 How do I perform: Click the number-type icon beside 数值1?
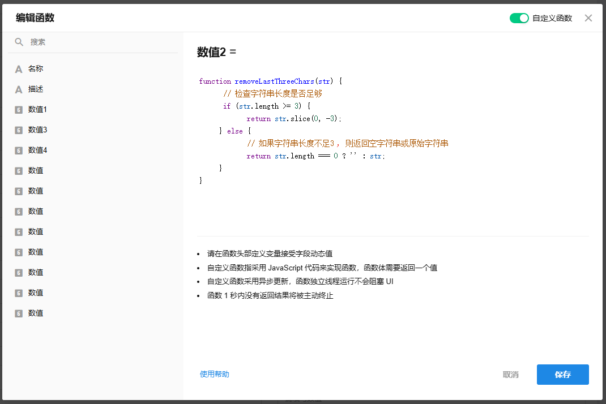pyautogui.click(x=19, y=110)
